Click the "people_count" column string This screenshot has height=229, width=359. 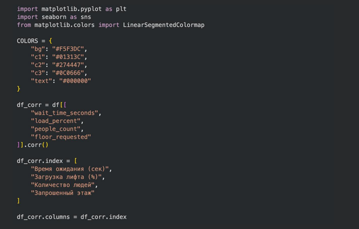click(56, 129)
